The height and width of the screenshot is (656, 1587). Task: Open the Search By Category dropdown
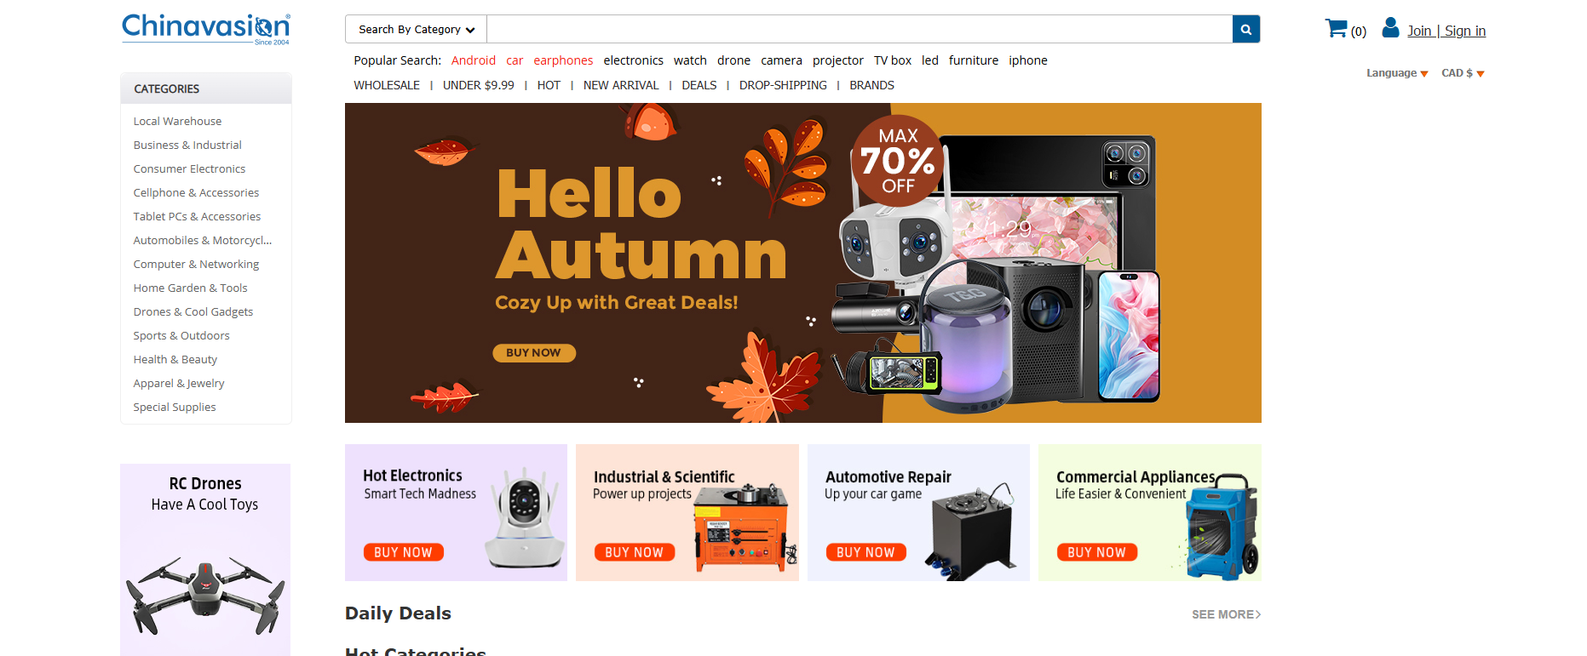[416, 29]
